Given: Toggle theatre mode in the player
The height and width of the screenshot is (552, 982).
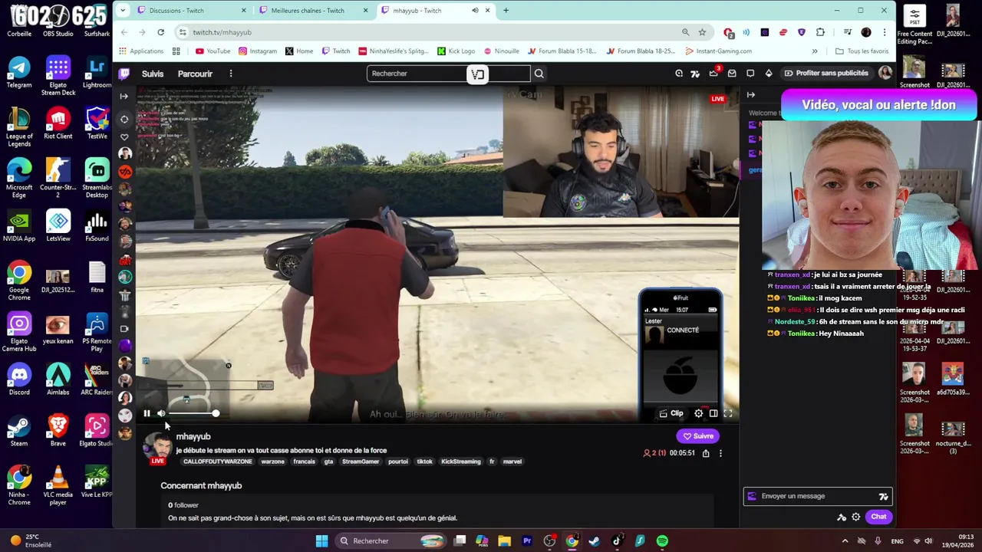Looking at the screenshot, I should (713, 414).
